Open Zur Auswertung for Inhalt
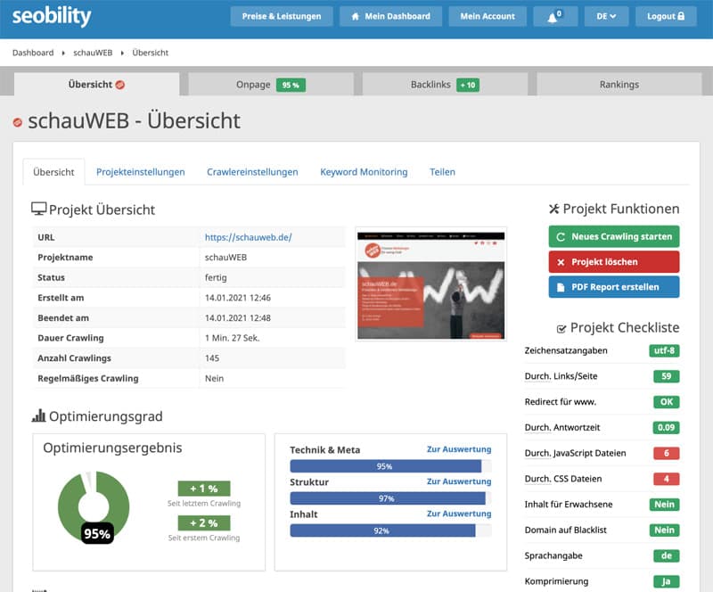Image resolution: width=713 pixels, height=592 pixels. click(459, 514)
